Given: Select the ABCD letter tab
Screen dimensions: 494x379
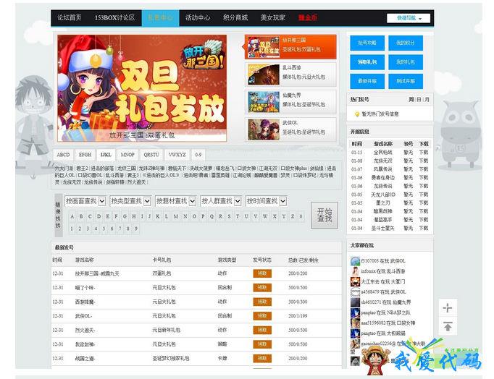Looking at the screenshot, I should (x=63, y=155).
